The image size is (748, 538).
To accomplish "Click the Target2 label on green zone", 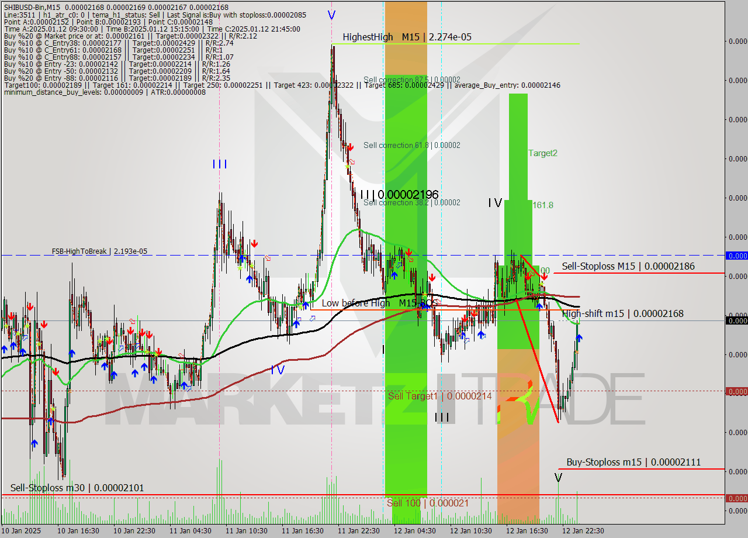I will pos(543,153).
